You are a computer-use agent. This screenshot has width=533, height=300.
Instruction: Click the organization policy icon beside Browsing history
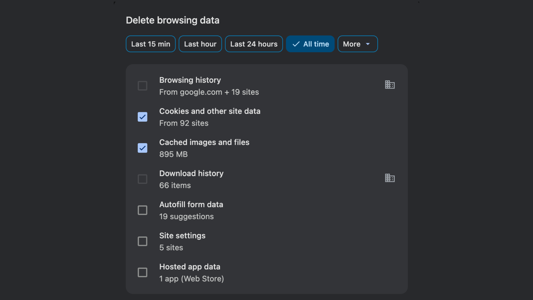(x=390, y=85)
